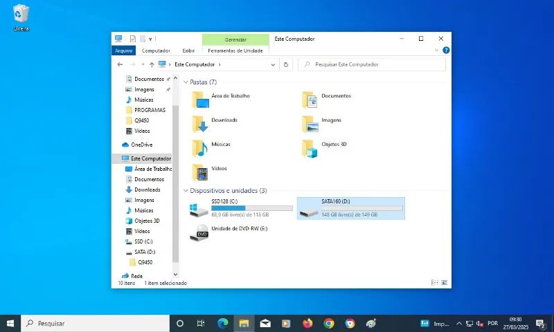Viewport: 554px width, 332px height.
Task: Launch Firefox from the taskbar
Action: (x=307, y=323)
